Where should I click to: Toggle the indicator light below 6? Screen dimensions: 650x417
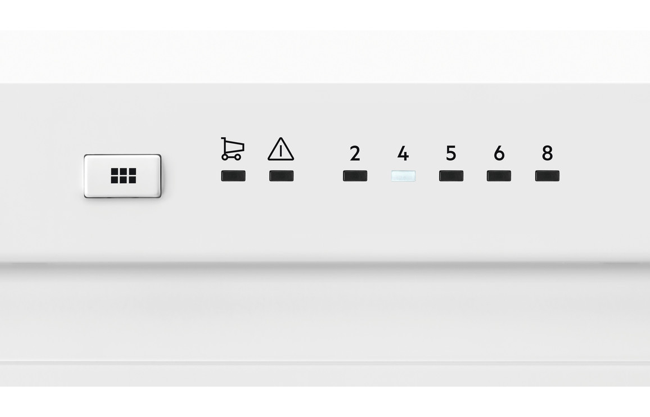[x=499, y=176]
